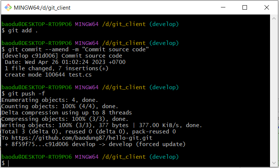Click '1 file changed, 7 insertions(+)' line
Screen dimensions: 279x168
(x=57, y=68)
